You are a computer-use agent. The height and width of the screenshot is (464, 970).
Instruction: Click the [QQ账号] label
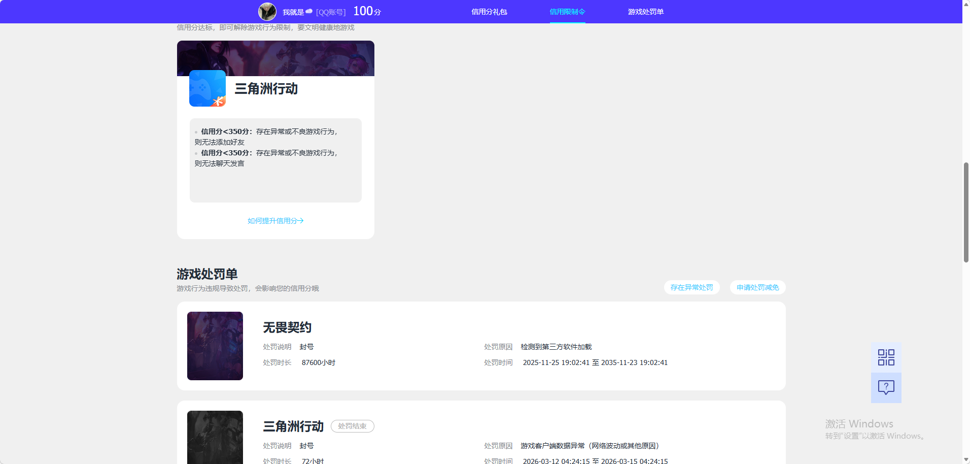pyautogui.click(x=330, y=11)
